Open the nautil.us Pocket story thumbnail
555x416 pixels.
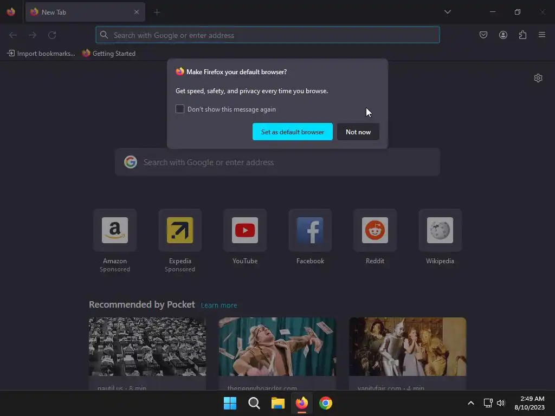(147, 347)
